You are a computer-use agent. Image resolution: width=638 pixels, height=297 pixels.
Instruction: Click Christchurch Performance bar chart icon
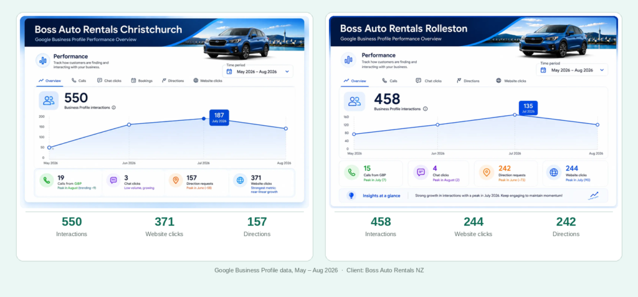43,60
